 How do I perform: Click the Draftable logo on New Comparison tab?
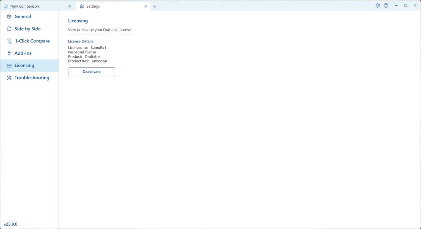pos(6,6)
